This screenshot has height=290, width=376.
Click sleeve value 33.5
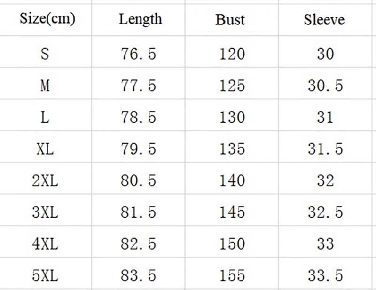(x=325, y=275)
